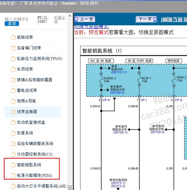Open diagram reference link SD120-1
Viewport: 187px width, 190px height.
[x=120, y=132]
